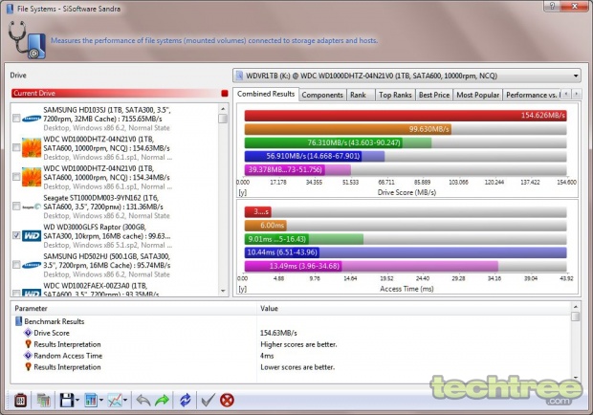Click the drive list scrollbar down arrow

[223, 291]
